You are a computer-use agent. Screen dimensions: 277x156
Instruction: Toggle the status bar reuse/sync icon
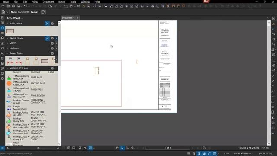tap(209, 153)
